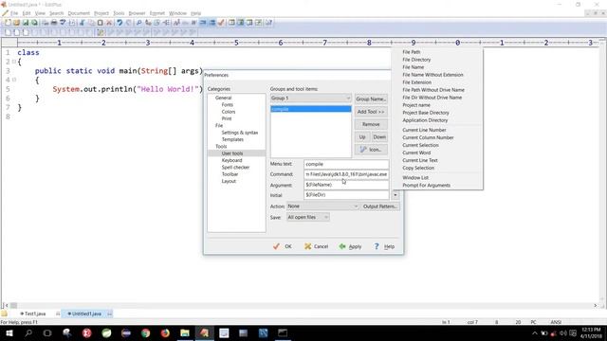This screenshot has height=341, width=607.
Task: Click the Find (magnifier) toolbar icon
Action: [x=139, y=23]
